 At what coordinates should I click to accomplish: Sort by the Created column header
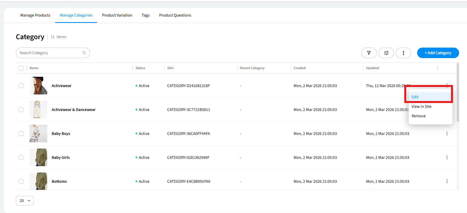point(299,68)
